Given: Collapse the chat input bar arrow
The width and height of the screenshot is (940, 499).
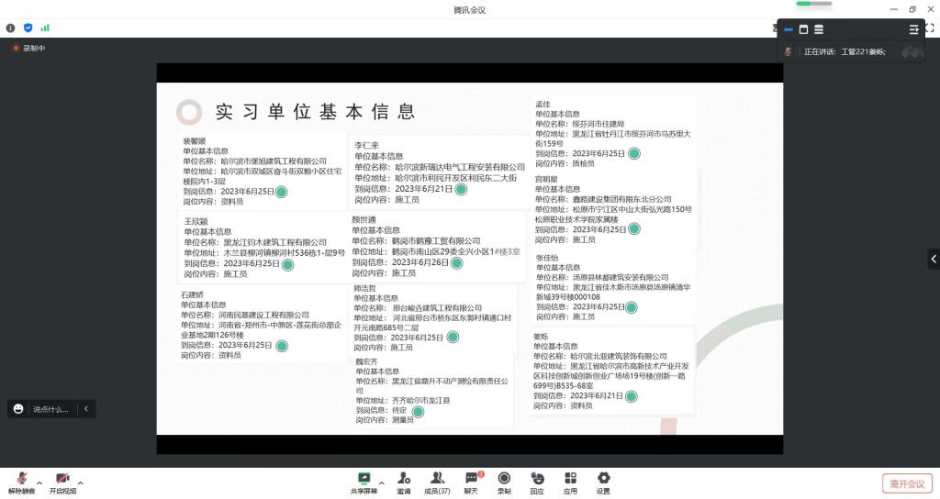Looking at the screenshot, I should click(85, 409).
